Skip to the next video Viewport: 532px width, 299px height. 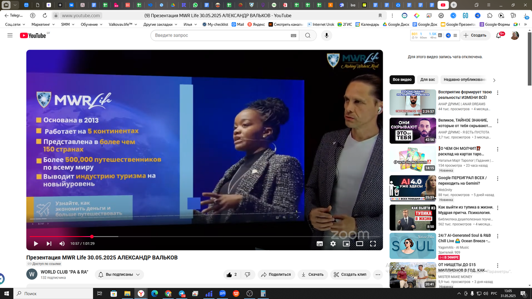click(x=49, y=243)
